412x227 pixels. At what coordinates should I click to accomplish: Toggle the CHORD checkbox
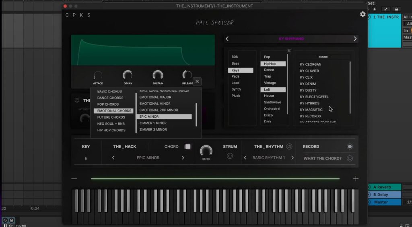tap(187, 146)
